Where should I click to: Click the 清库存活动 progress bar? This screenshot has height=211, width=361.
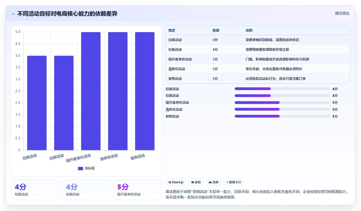click(x=282, y=109)
